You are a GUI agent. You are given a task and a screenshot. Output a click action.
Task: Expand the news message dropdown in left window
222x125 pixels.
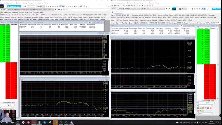53,10
